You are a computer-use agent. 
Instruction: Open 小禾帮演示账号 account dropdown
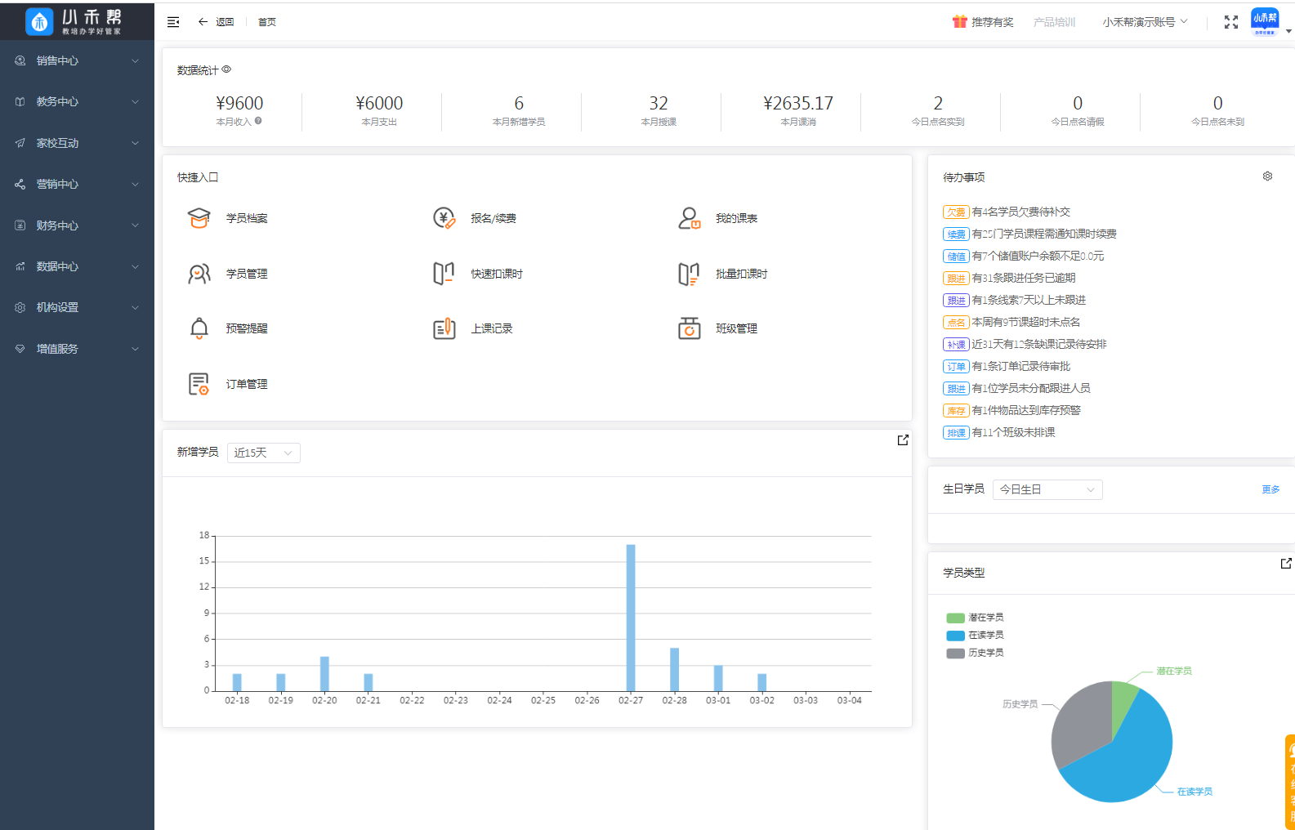1145,22
